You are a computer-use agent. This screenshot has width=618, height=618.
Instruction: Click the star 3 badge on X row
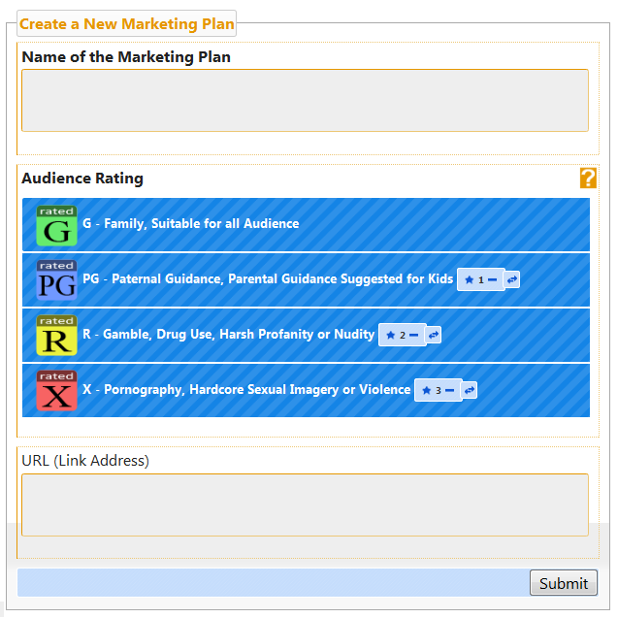(x=439, y=390)
